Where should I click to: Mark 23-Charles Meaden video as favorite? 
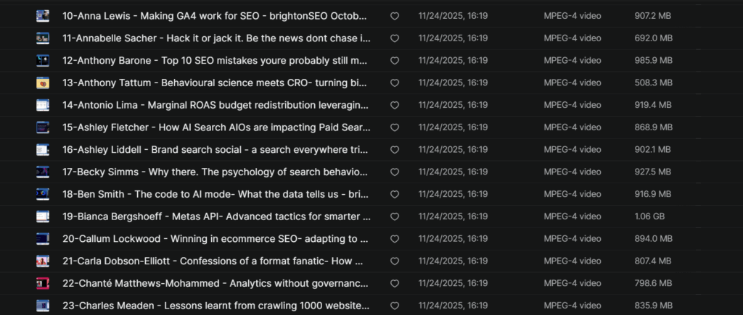(x=395, y=306)
